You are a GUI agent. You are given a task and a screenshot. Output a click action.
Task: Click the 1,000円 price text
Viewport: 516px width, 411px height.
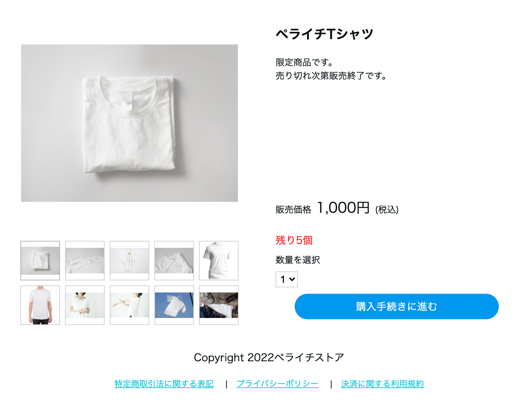343,208
